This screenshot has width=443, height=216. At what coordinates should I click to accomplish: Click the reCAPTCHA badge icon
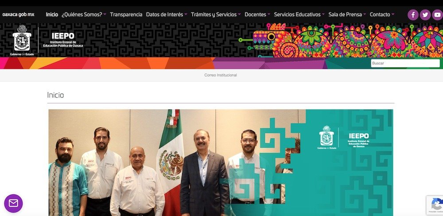click(x=435, y=205)
